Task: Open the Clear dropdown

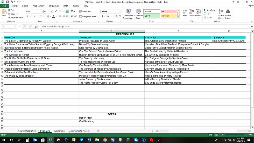Action: (208, 17)
